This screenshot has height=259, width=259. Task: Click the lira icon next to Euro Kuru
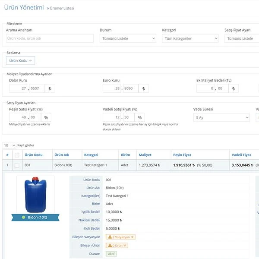pyautogui.click(x=143, y=88)
